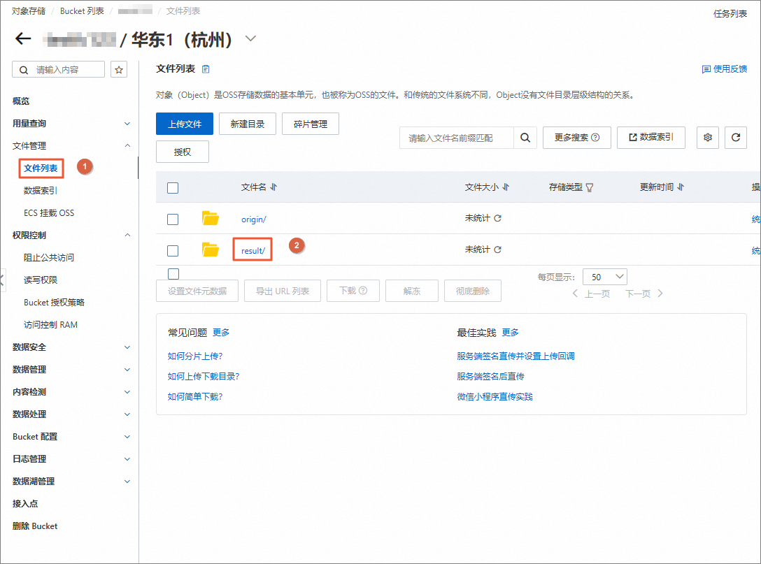Click the result/ folder icon
The image size is (761, 564).
click(x=210, y=250)
